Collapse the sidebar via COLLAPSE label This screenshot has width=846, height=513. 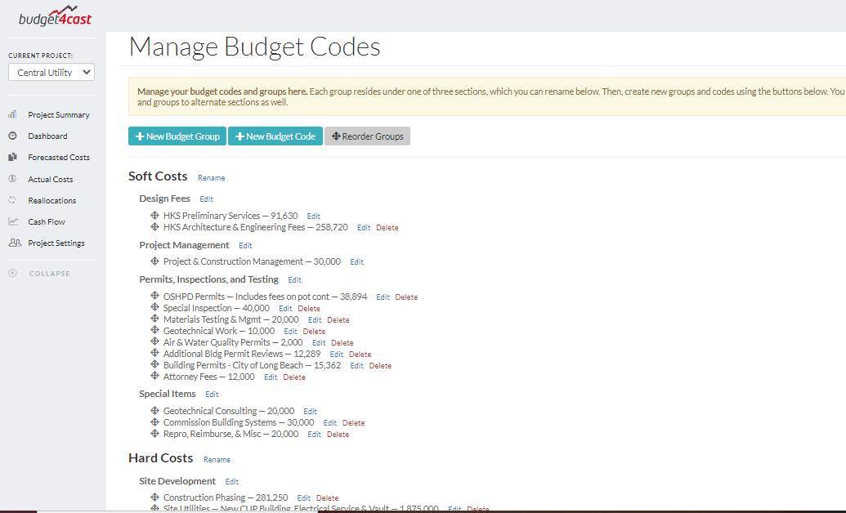pos(50,274)
